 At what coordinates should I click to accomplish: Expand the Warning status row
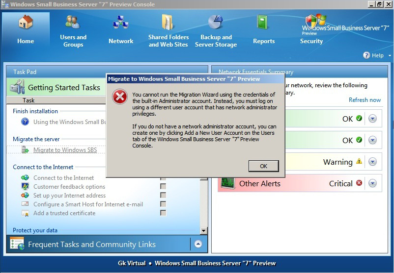(x=372, y=162)
